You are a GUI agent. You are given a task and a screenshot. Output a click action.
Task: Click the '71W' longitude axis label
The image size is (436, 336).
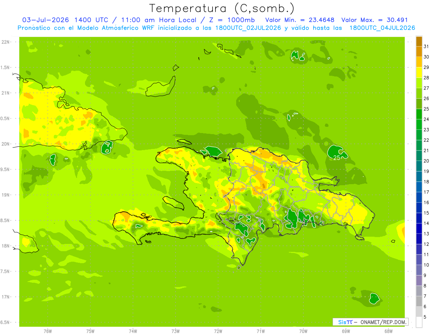click(x=261, y=331)
